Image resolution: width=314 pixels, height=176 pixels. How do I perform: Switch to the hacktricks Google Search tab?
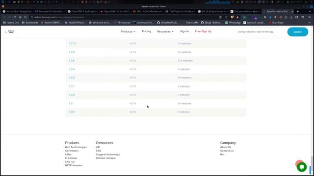(x=18, y=12)
